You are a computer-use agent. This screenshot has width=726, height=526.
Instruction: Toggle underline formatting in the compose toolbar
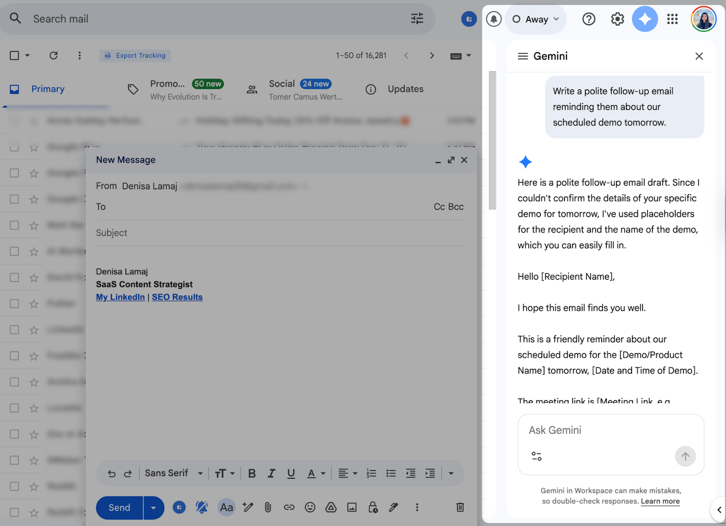[291, 473]
